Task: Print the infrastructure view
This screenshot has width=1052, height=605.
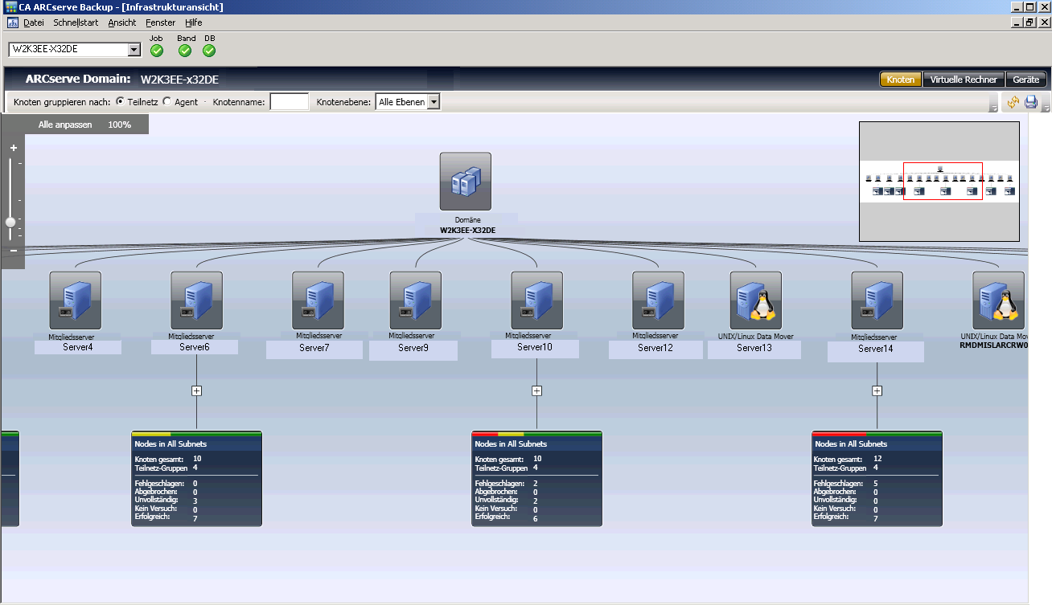Action: (x=1031, y=102)
